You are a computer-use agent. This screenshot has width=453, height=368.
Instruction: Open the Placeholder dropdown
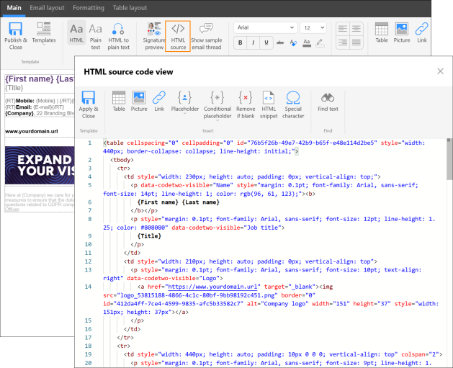(x=185, y=102)
